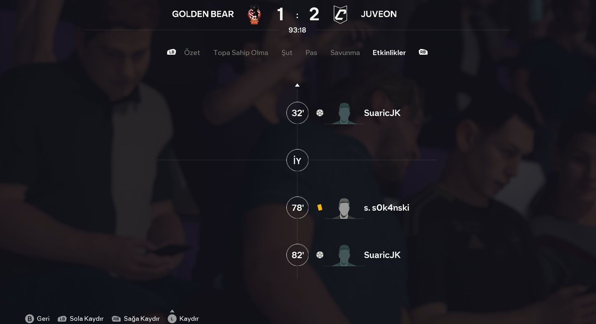
Task: Click the Juveon team logo
Action: 340,15
